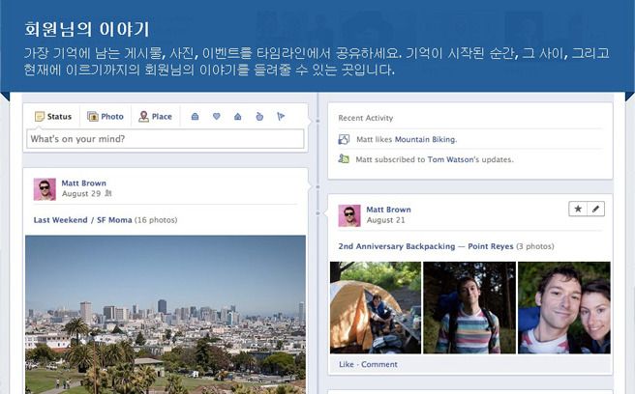Click the timeline dot beside August 29 post
The image size is (635, 394).
pyautogui.click(x=317, y=187)
